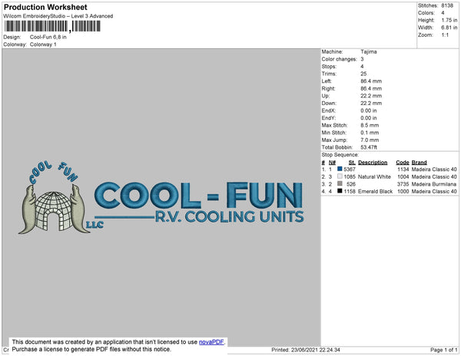
Task: Click the Stitches value 8138
Action: pos(447,5)
